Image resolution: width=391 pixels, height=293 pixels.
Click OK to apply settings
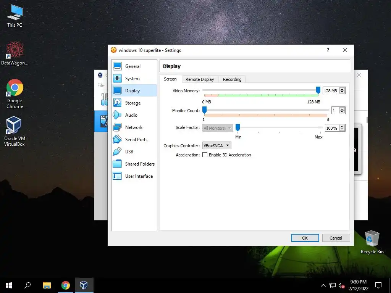305,238
